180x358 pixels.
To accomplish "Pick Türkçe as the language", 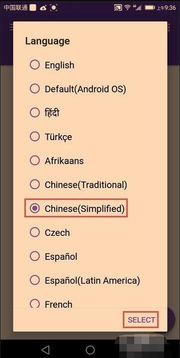I will [35, 136].
